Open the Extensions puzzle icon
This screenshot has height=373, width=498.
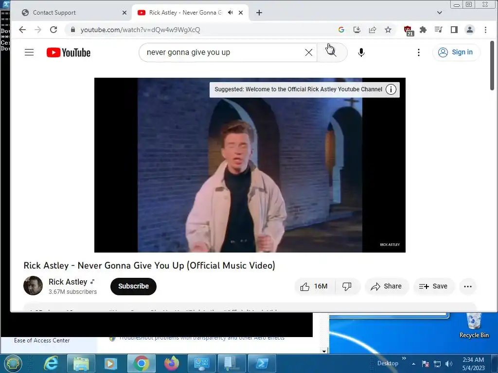pyautogui.click(x=423, y=30)
